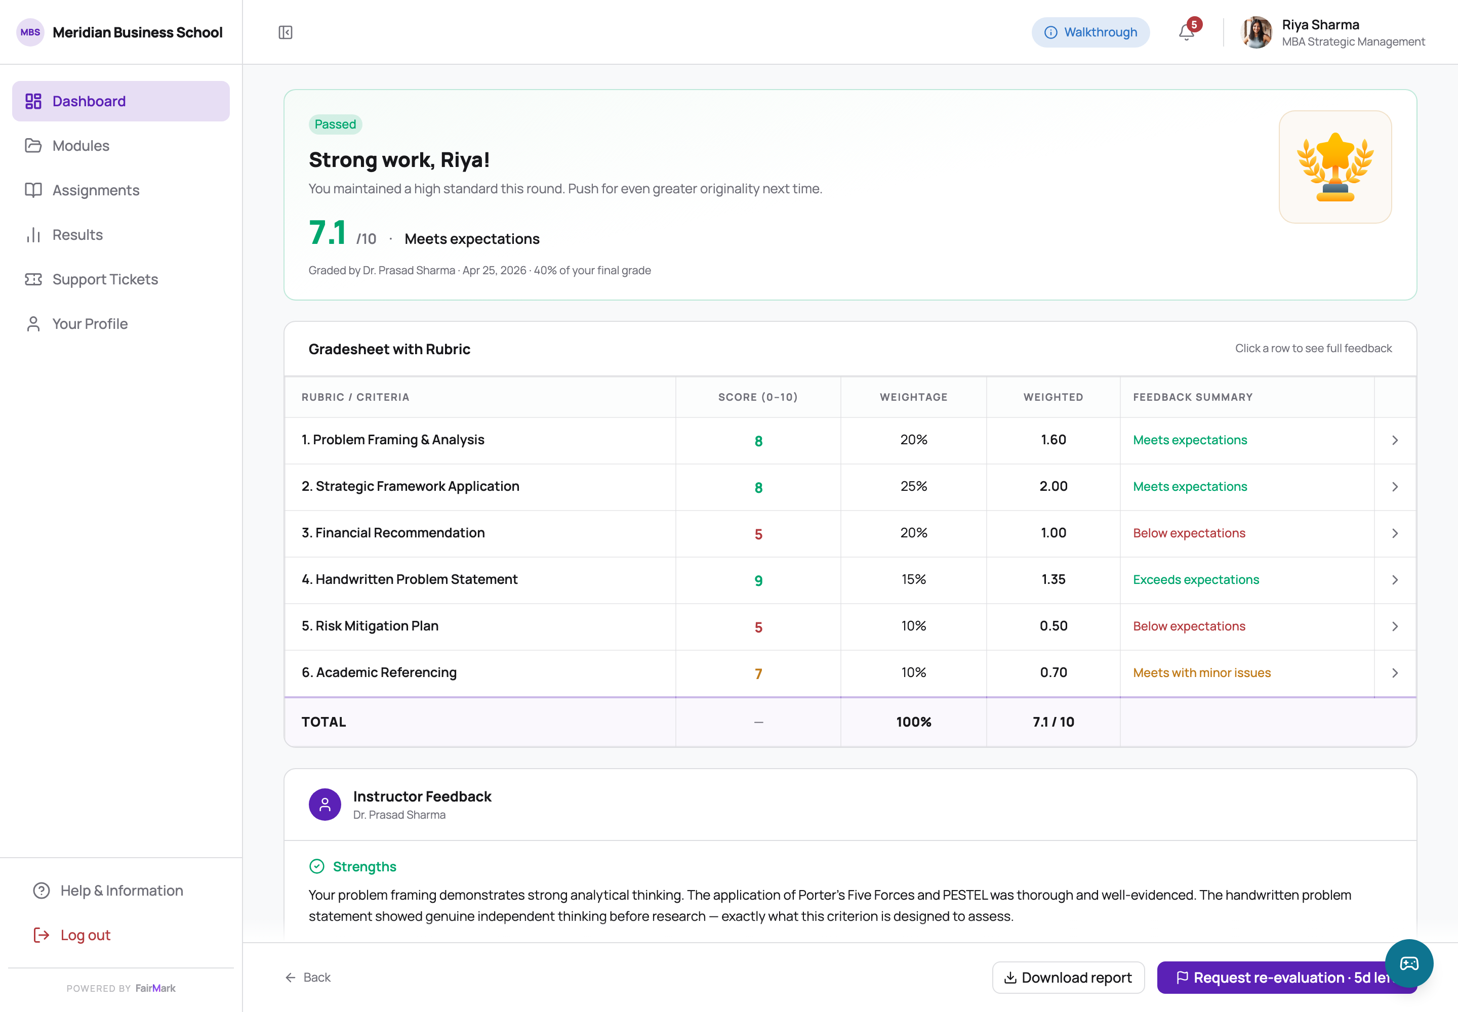Click the Strengths checkmark icon
The image size is (1458, 1012).
tap(316, 866)
